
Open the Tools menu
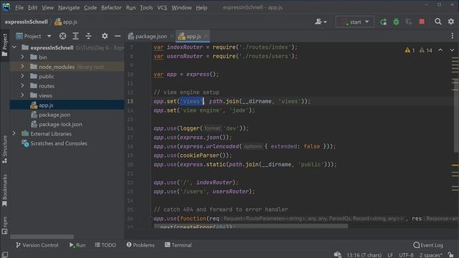click(x=146, y=8)
